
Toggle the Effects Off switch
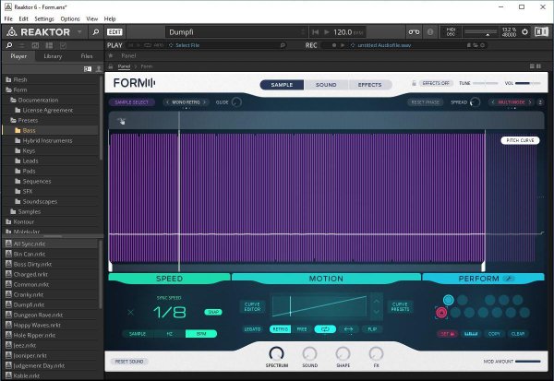[x=435, y=84]
